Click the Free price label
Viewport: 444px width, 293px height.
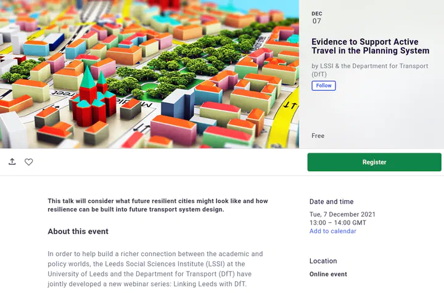pos(318,136)
